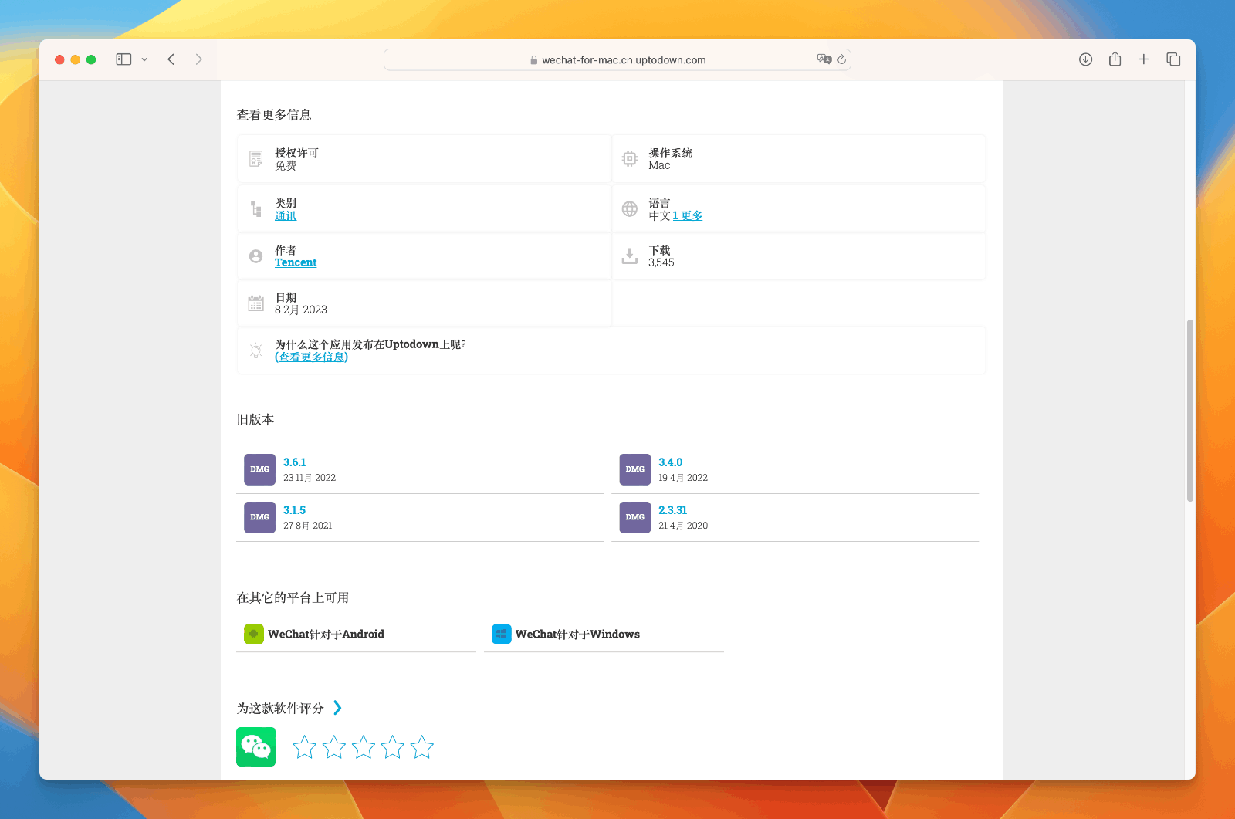
Task: Open the sidebar options dropdown chevron
Action: 144,59
